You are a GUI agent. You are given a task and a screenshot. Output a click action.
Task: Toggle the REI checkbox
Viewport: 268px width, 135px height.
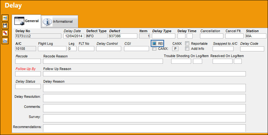[154, 44]
